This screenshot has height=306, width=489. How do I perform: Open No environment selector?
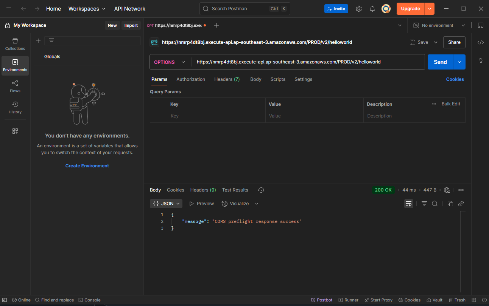[439, 25]
